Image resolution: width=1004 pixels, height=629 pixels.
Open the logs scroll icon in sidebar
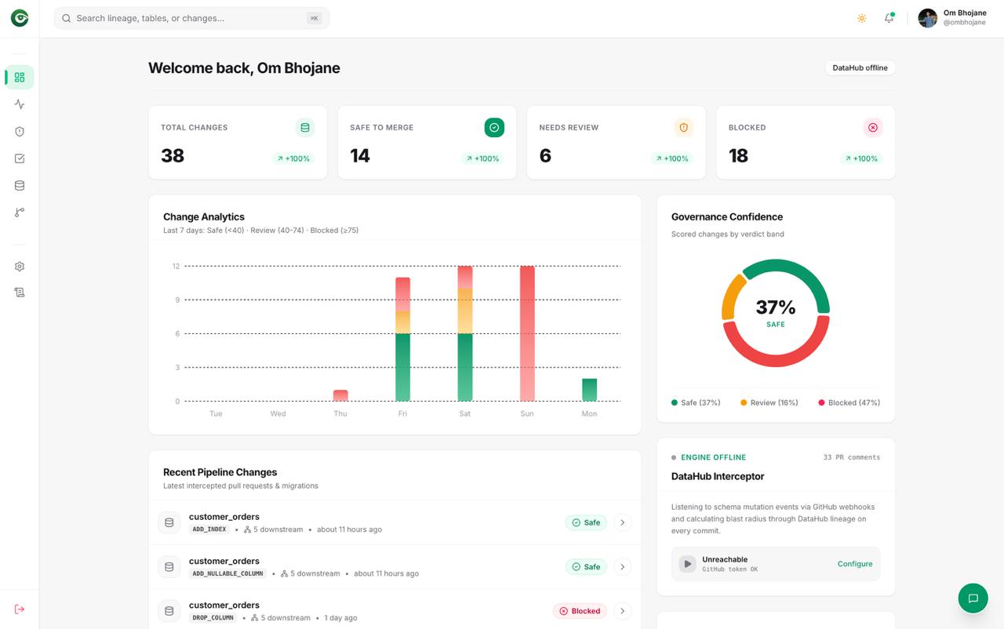coord(20,293)
